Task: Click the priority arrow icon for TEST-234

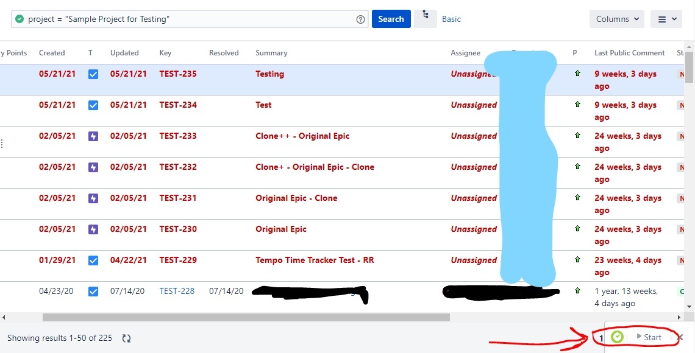Action: 577,104
